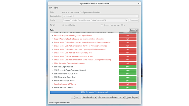Click the arrow beside SSH Idle Timeout Interval Used

[x=52, y=74]
